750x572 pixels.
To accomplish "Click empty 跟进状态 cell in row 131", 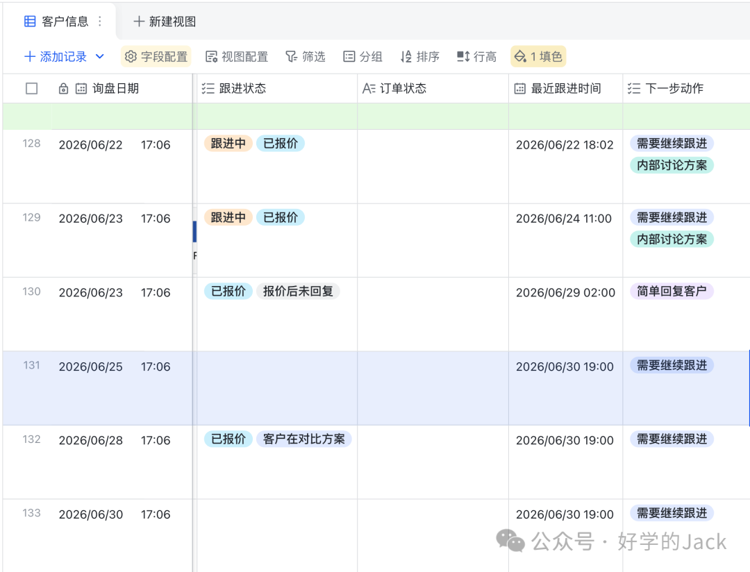I will point(277,388).
